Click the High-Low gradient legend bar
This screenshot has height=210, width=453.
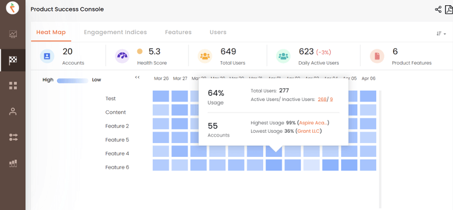(x=73, y=81)
